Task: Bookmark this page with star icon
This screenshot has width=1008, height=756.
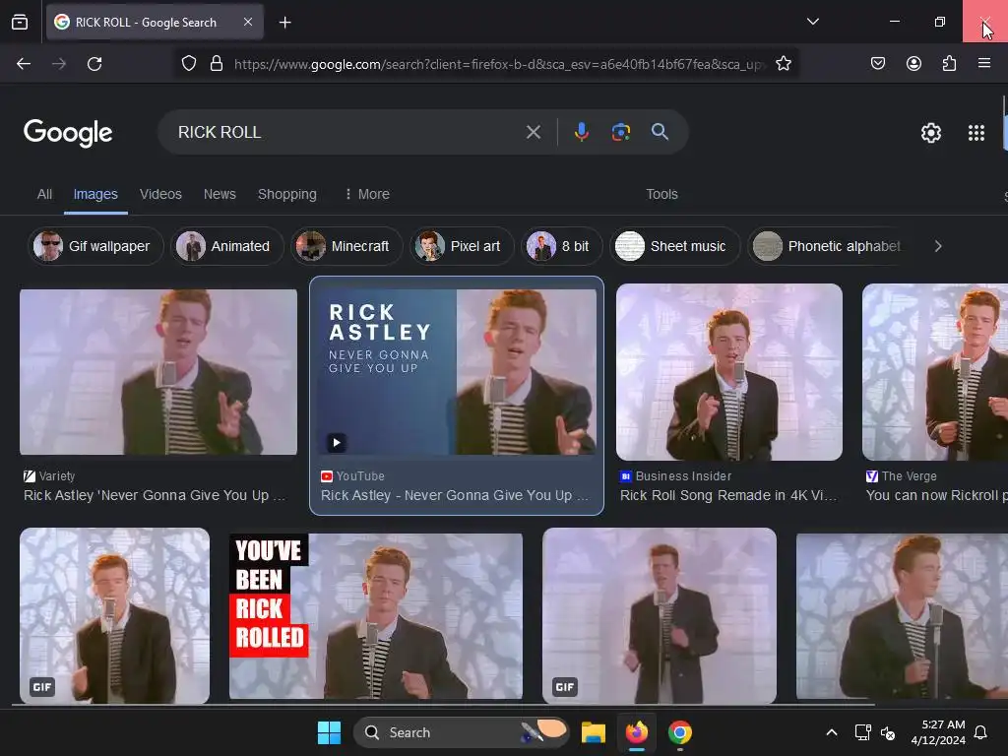Action: point(783,64)
